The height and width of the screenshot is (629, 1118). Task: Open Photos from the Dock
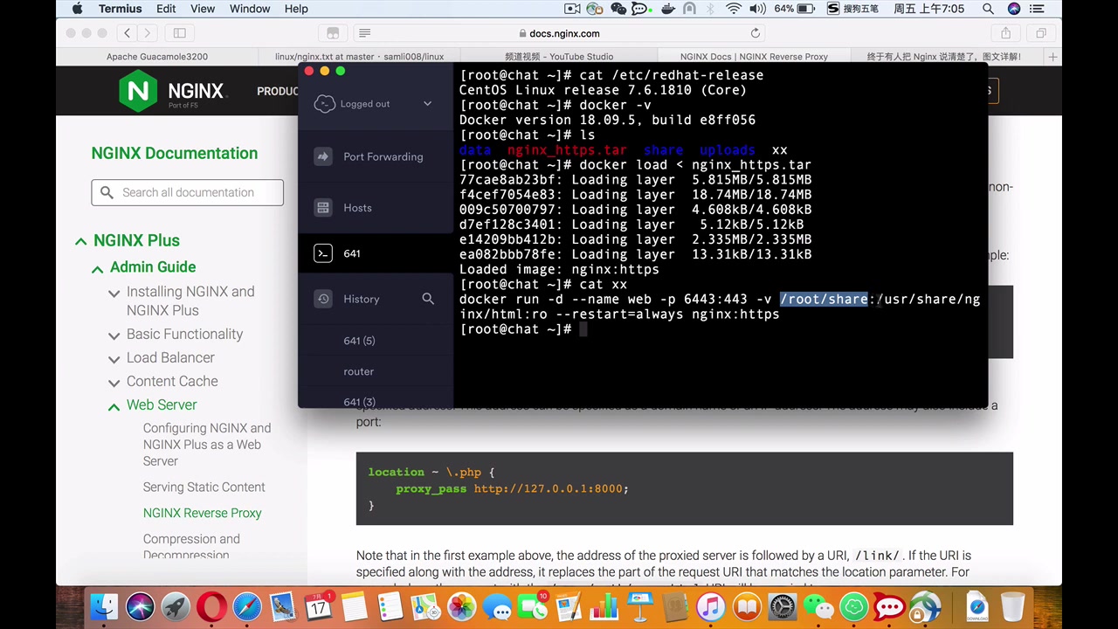tap(462, 606)
